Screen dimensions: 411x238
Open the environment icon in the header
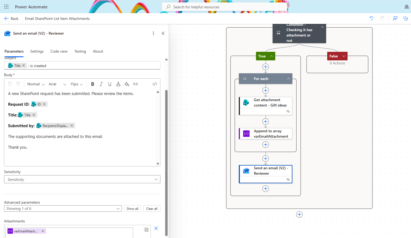(x=406, y=7)
